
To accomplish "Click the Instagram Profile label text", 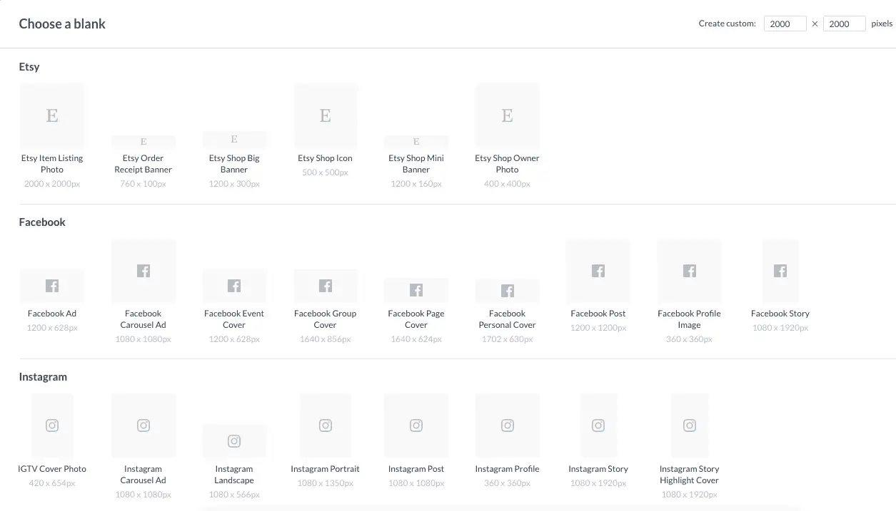I will [508, 469].
